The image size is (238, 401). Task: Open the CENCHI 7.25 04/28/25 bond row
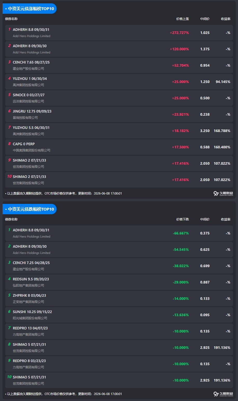(119, 266)
